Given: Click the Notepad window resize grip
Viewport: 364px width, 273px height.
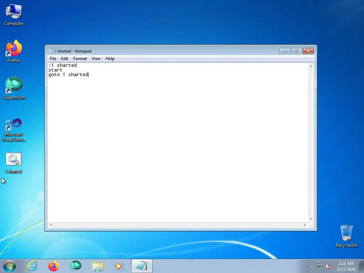Looking at the screenshot, I should 311,225.
